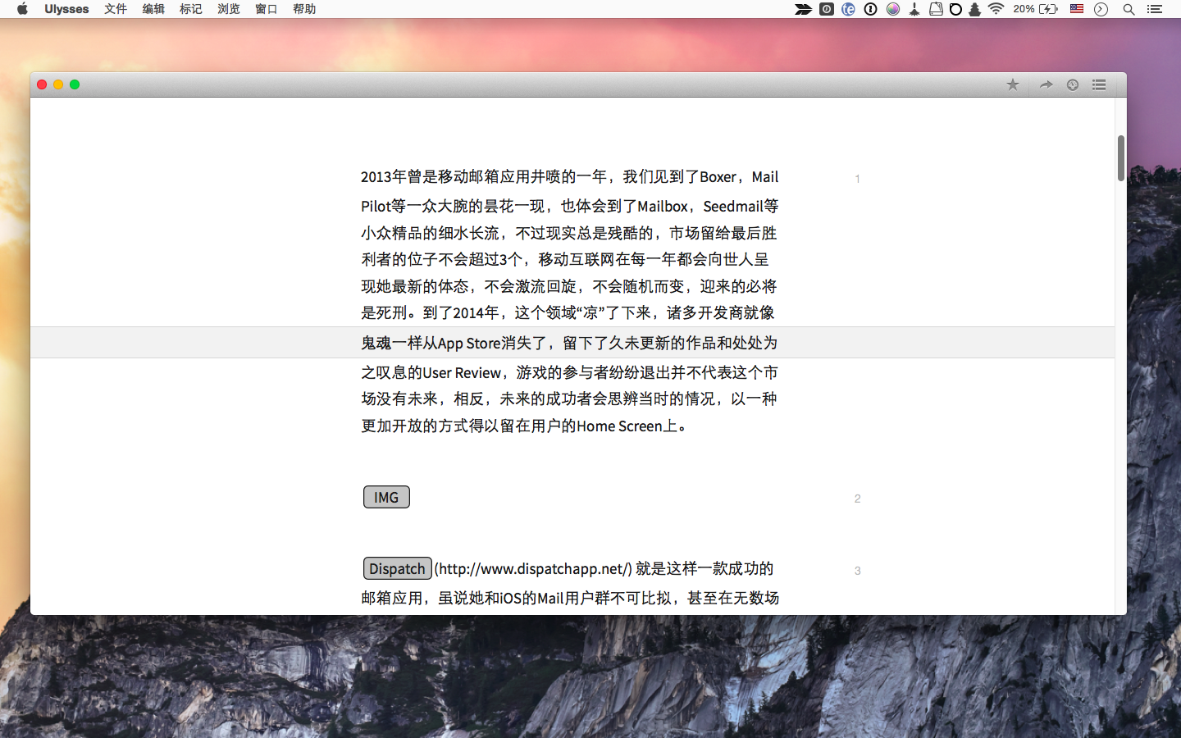
Task: Click the line starting '是死刑。到了2014年'
Action: pyautogui.click(x=568, y=312)
